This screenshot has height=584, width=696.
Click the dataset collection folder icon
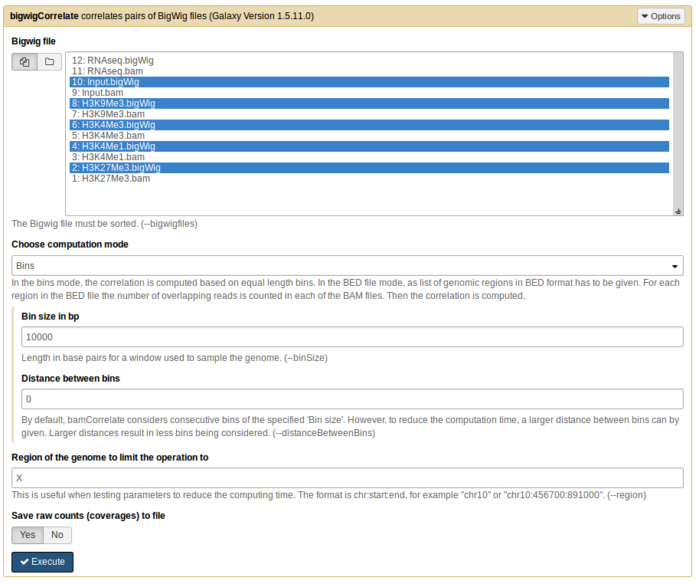50,62
